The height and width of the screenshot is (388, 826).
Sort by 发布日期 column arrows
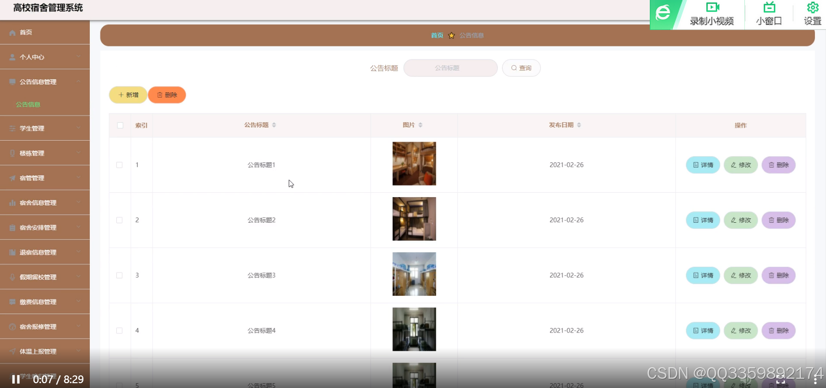pyautogui.click(x=579, y=125)
